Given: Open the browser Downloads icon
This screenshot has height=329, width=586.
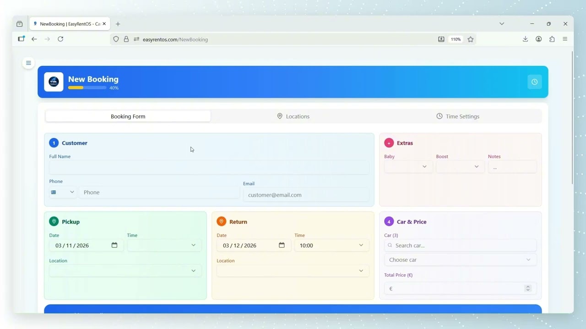Looking at the screenshot, I should (x=525, y=39).
